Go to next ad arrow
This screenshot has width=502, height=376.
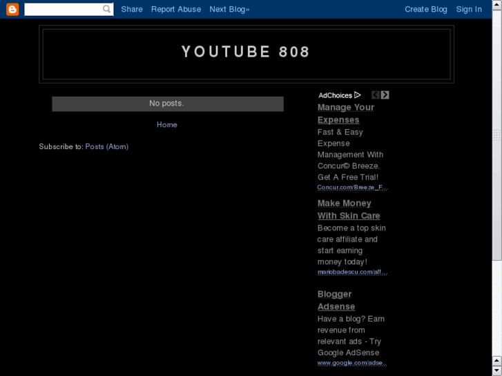coord(385,95)
